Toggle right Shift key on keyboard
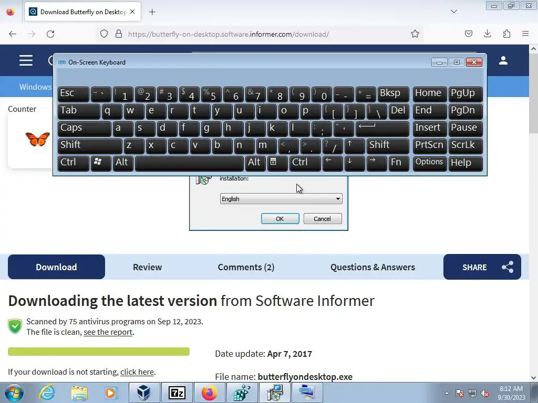 [x=388, y=146]
